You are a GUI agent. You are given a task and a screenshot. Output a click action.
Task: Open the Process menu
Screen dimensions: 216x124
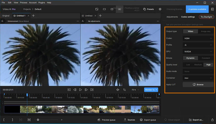pyautogui.click(x=24, y=3)
